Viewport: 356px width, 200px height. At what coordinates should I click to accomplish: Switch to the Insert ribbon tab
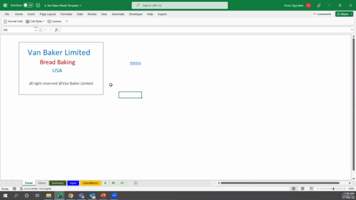31,14
